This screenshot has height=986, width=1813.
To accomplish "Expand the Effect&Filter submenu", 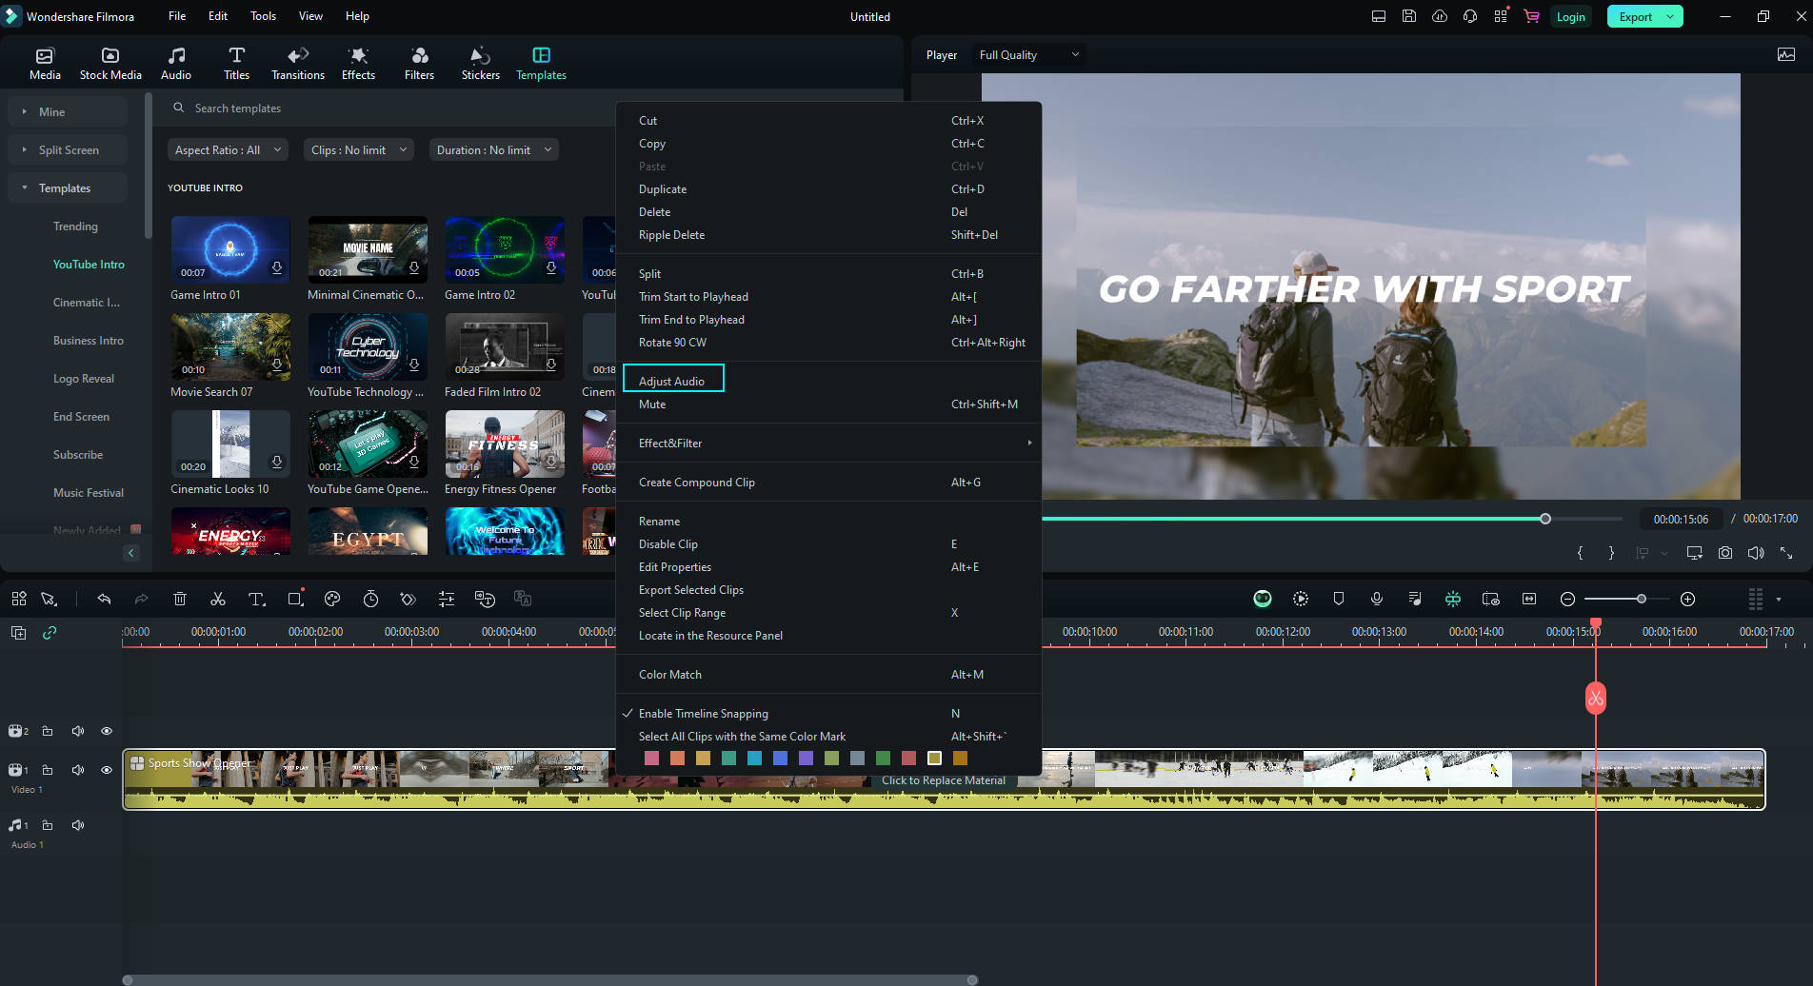I will [828, 444].
